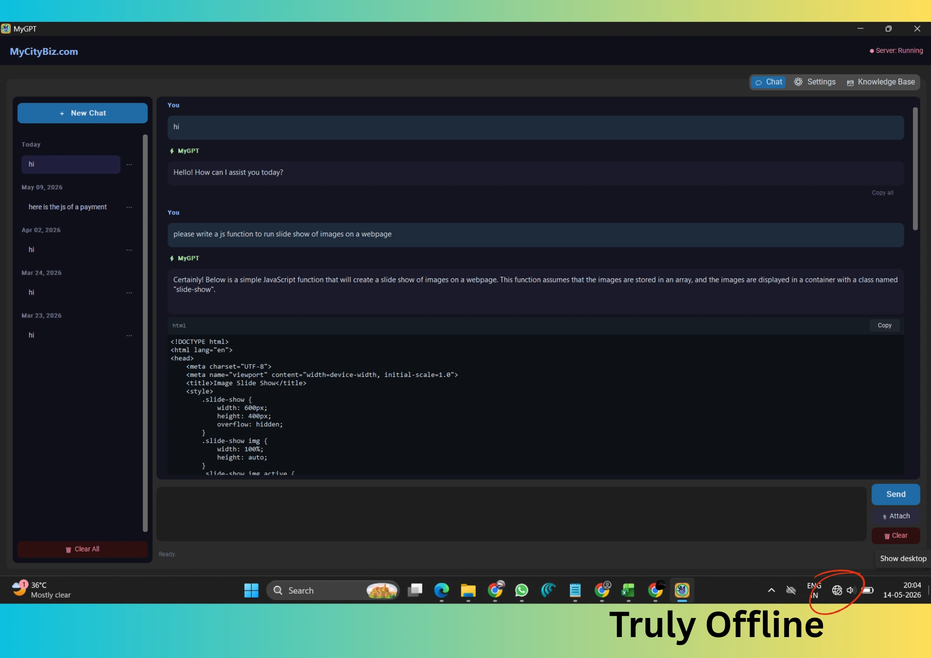The image size is (931, 658).
Task: Attach a file to the message
Action: coord(896,516)
